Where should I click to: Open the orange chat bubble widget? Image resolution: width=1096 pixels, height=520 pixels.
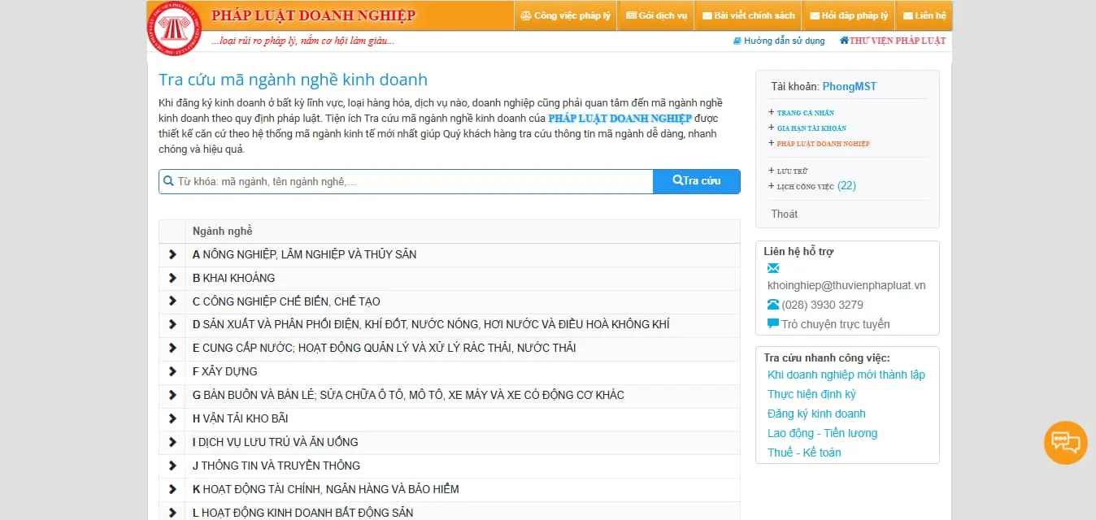(1065, 443)
